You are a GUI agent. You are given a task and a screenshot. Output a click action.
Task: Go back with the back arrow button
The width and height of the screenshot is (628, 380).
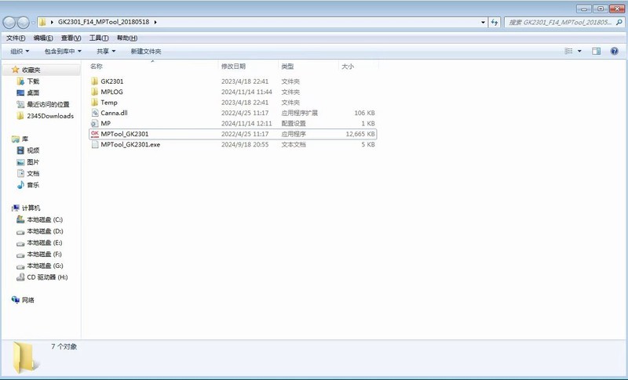(9, 22)
